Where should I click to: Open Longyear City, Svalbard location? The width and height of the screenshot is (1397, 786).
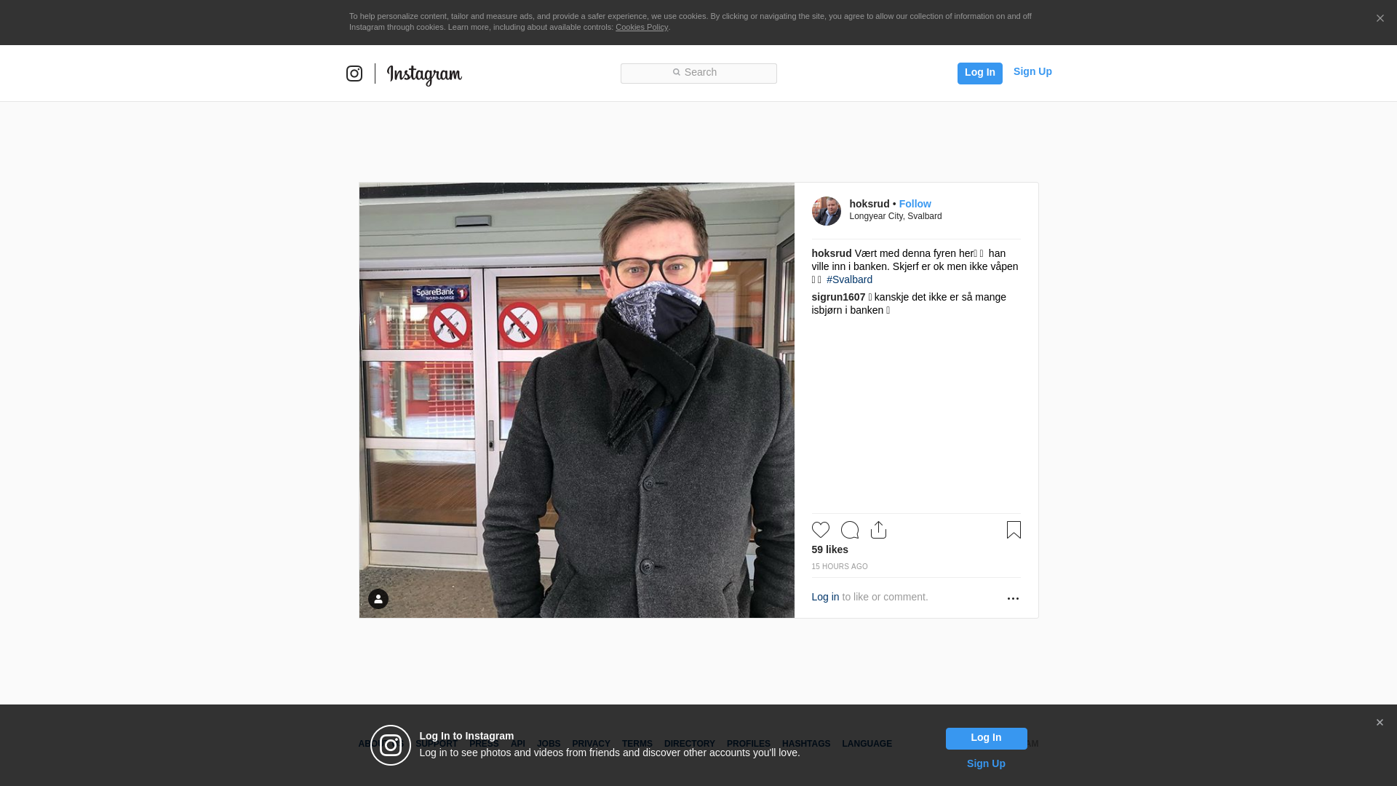pos(895,216)
